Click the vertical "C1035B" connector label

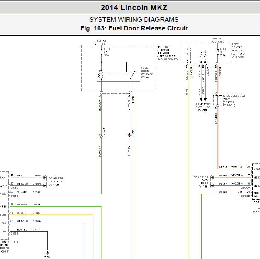tap(133, 101)
